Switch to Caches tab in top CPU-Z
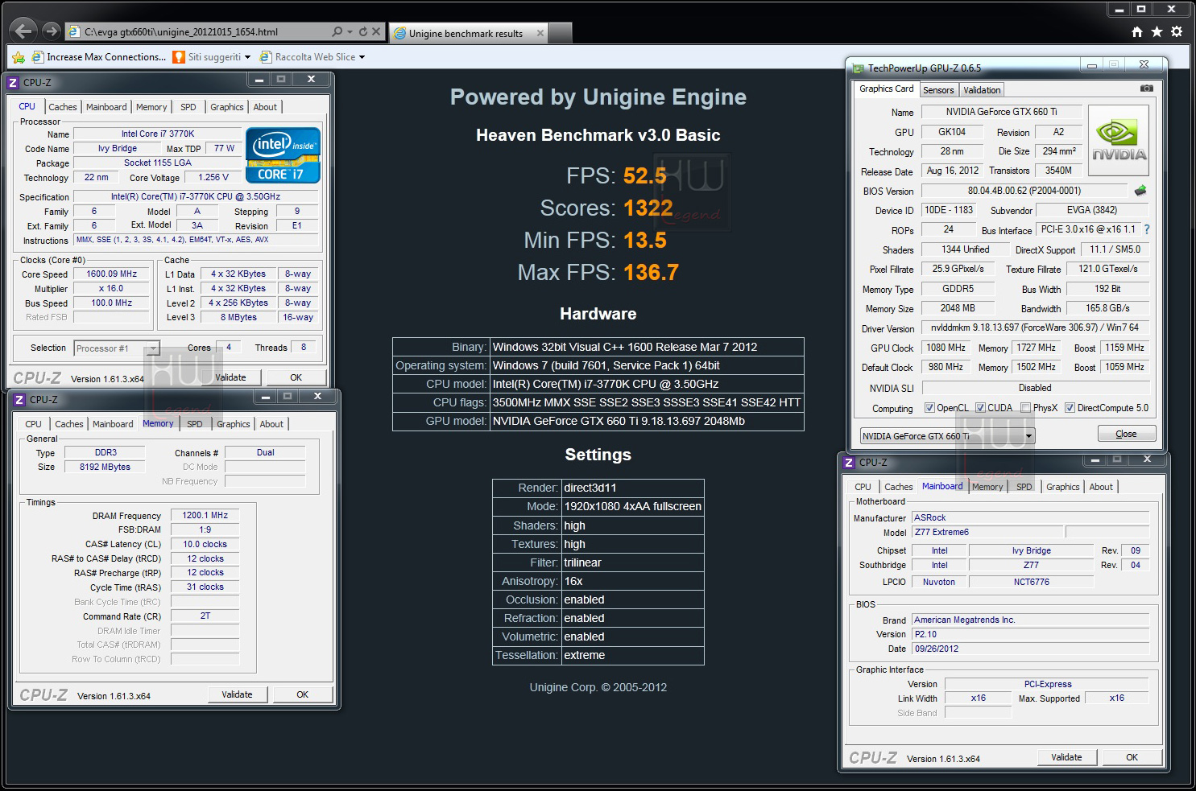 63,107
